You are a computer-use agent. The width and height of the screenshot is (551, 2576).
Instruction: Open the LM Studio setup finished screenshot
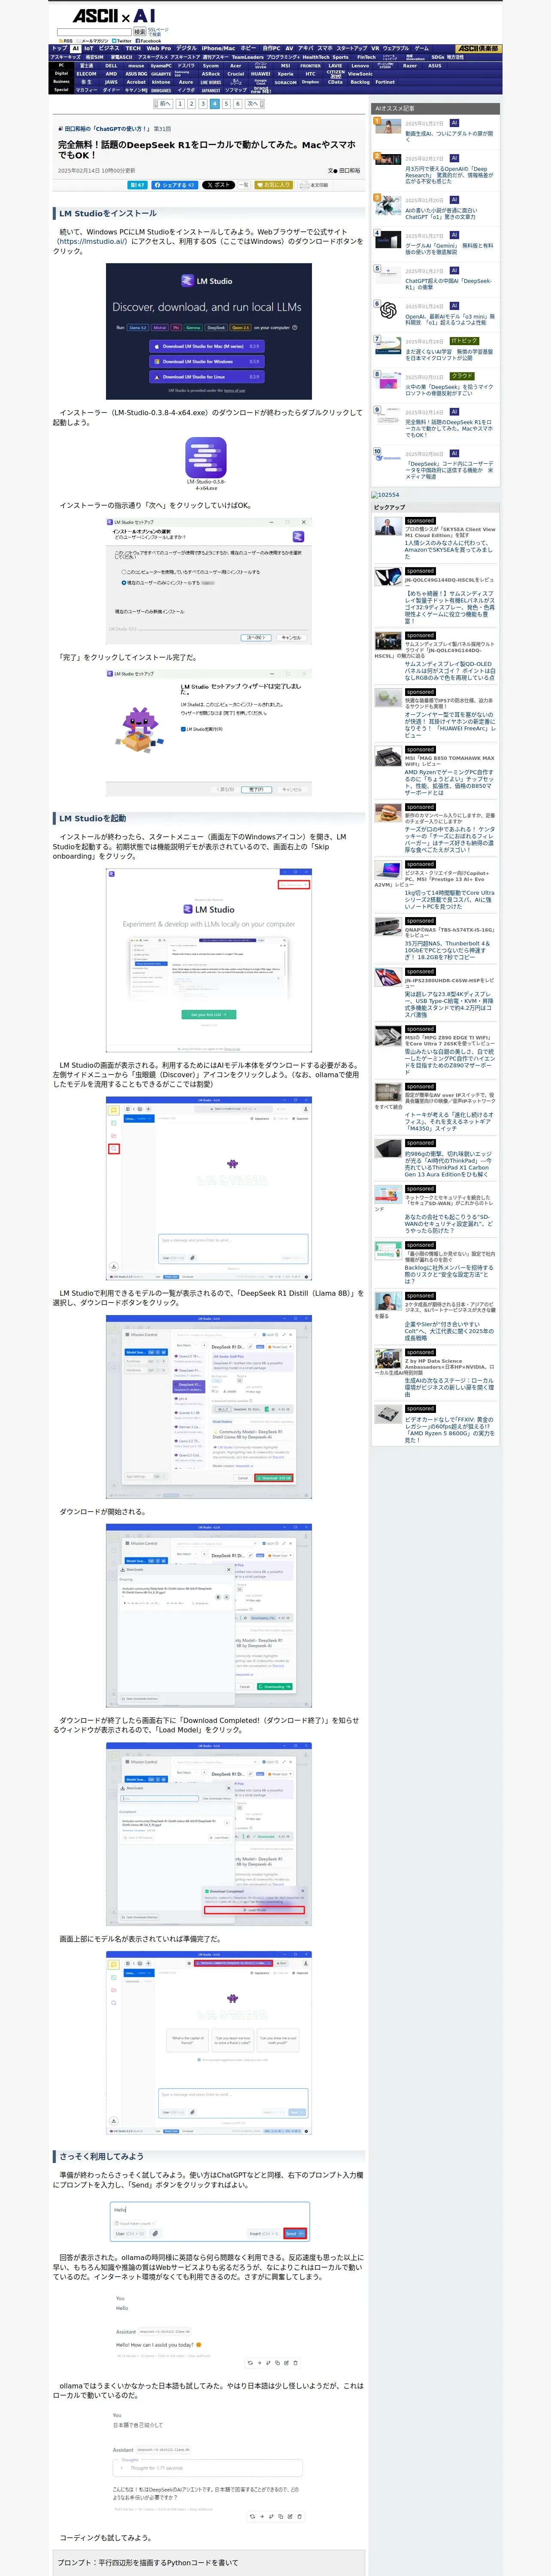209,733
